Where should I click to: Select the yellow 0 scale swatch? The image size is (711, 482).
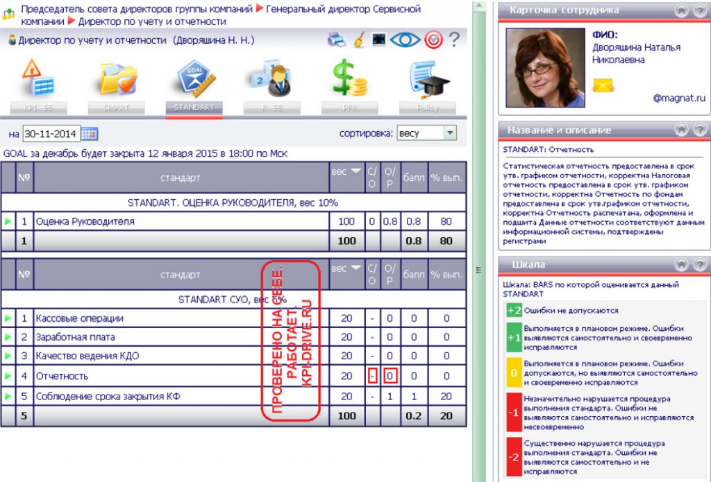point(515,373)
